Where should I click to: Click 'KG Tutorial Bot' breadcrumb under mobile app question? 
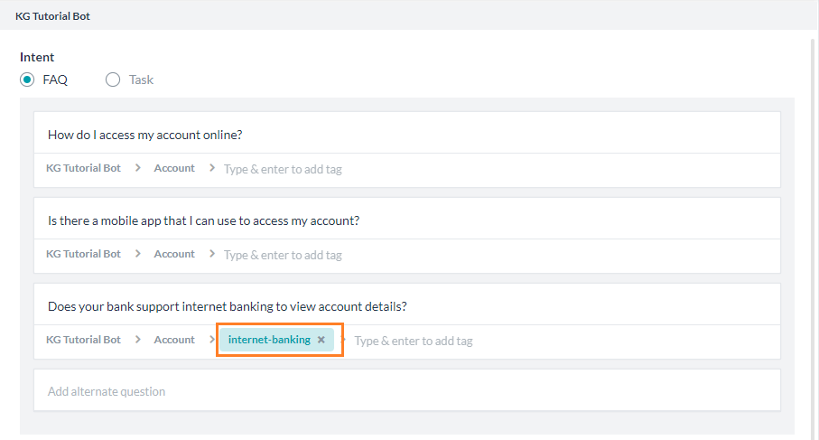pos(83,254)
